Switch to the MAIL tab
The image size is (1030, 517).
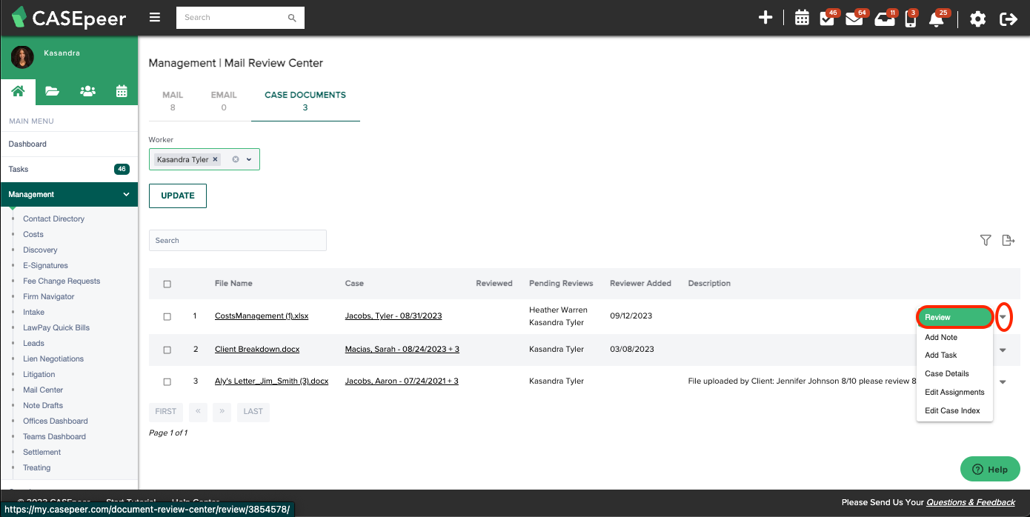[x=173, y=101]
